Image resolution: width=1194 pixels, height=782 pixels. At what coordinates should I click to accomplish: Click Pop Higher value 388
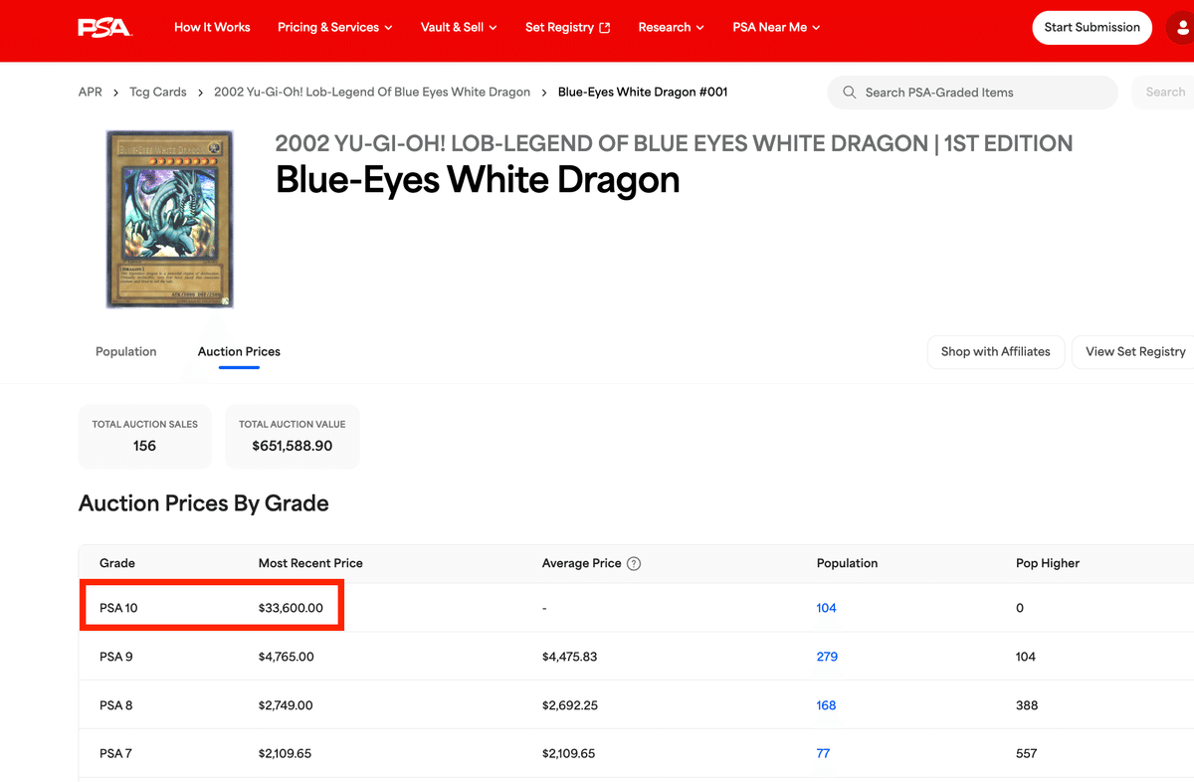1027,705
